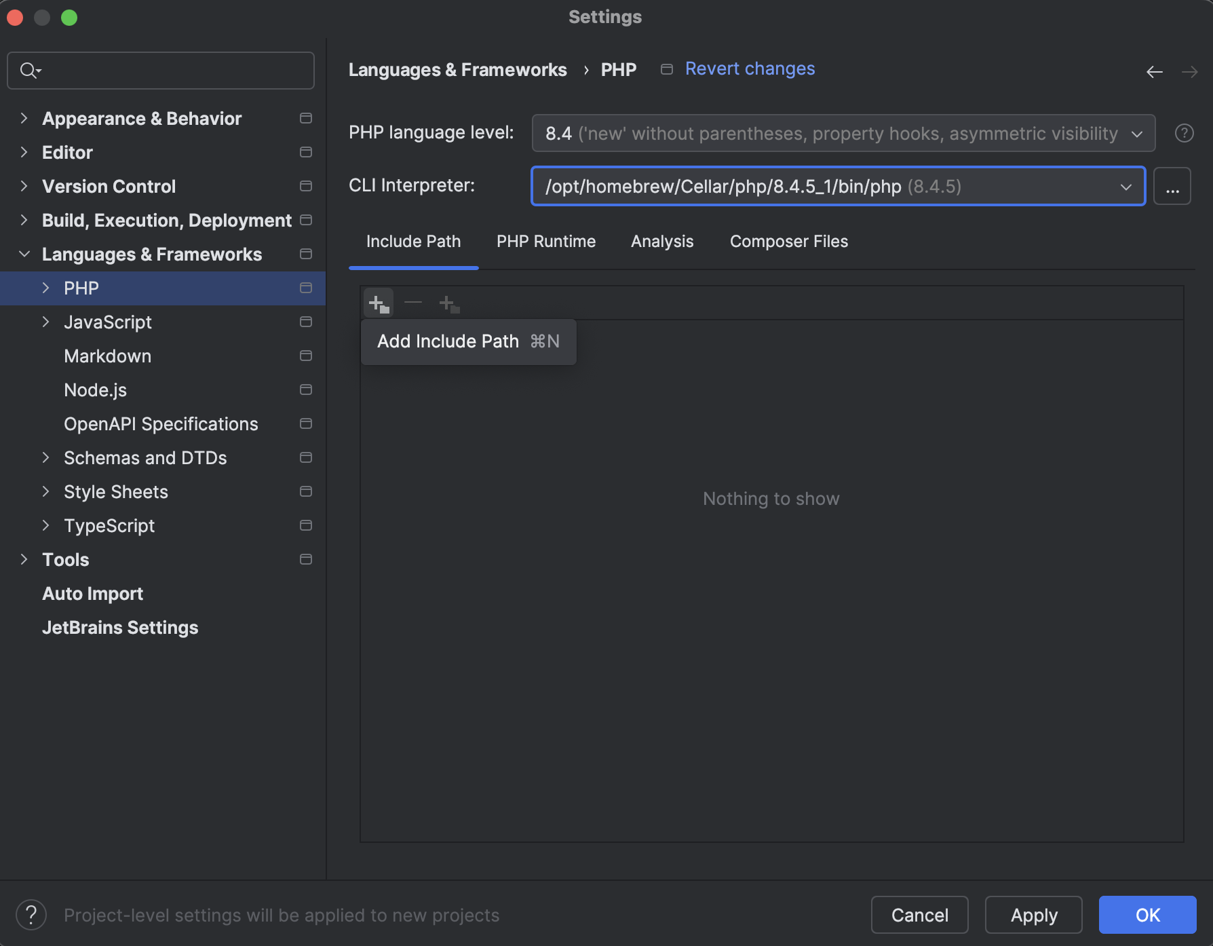Click the Revert changes link
Image resolution: width=1213 pixels, height=946 pixels.
[750, 69]
